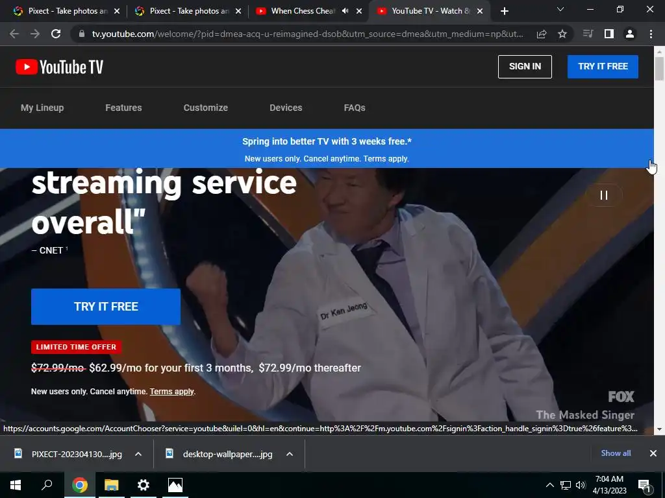Open a new tab with the plus button
Image resolution: width=665 pixels, height=498 pixels.
(x=504, y=11)
